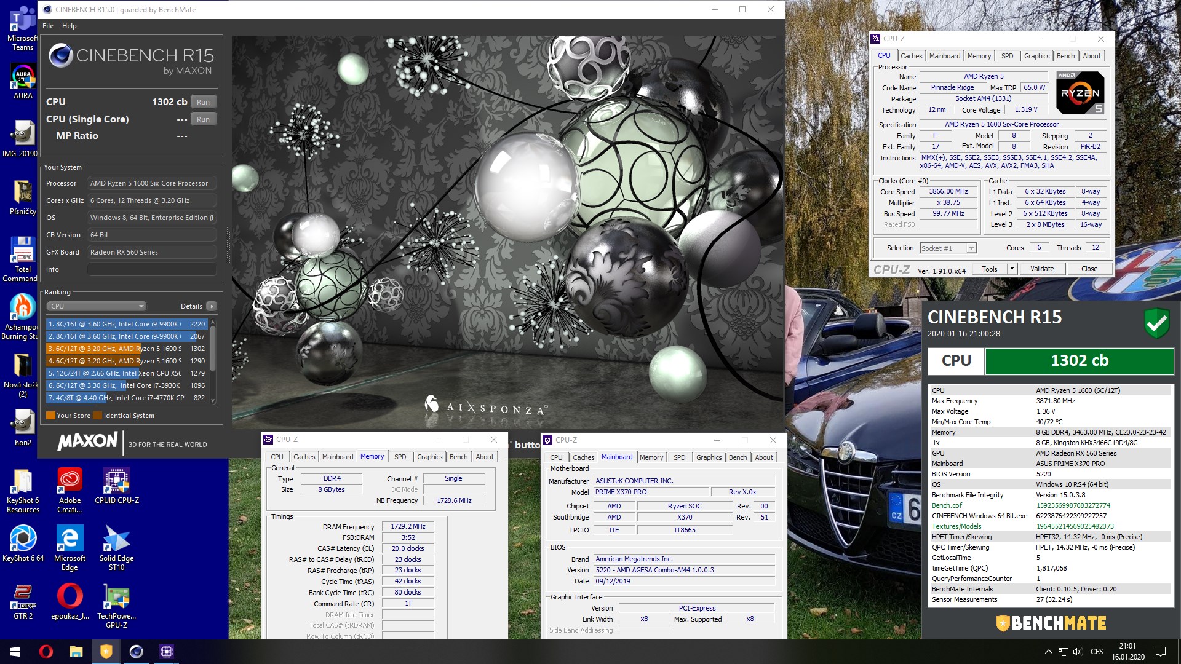Switch to Cinebench taskbar app
The height and width of the screenshot is (664, 1181).
point(136,652)
